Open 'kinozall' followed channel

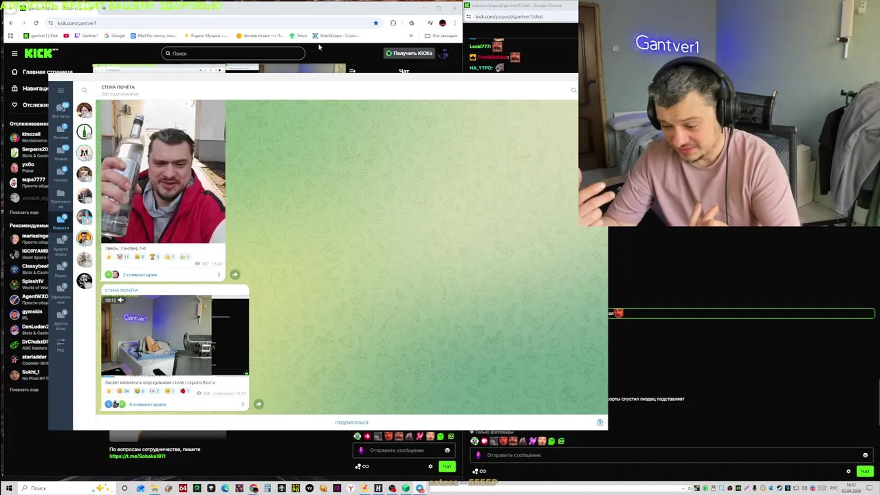click(27, 137)
